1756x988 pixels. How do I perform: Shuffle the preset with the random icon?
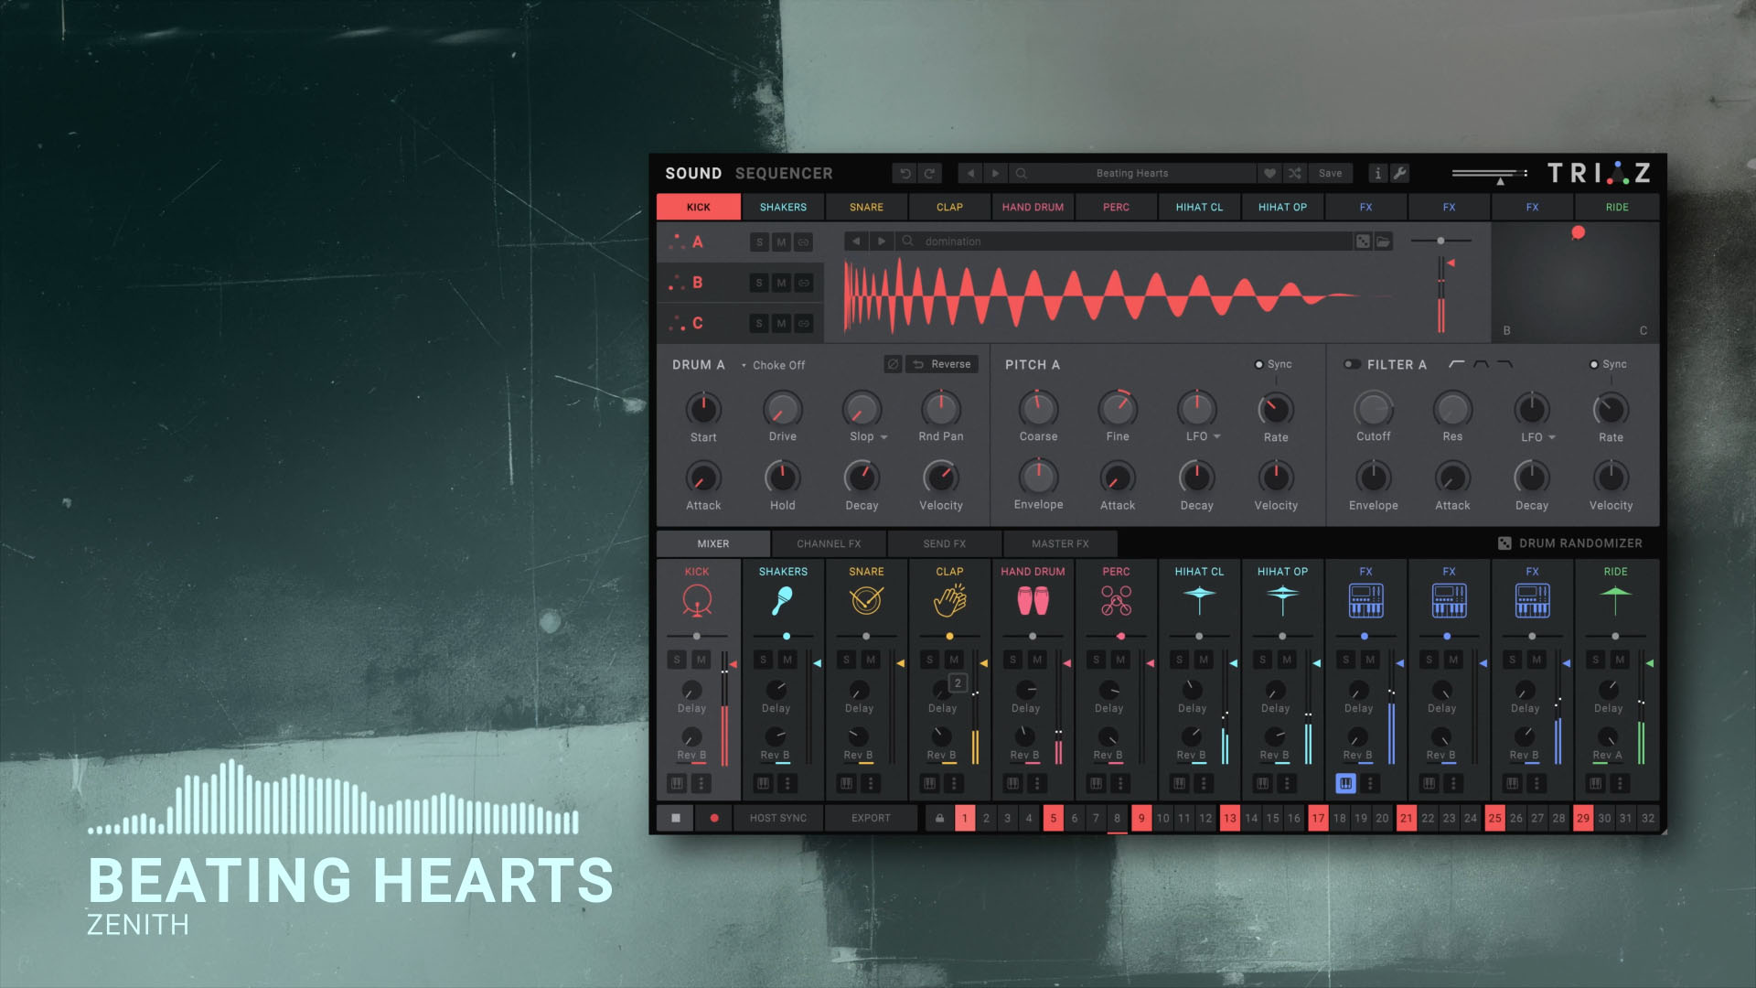1295,173
